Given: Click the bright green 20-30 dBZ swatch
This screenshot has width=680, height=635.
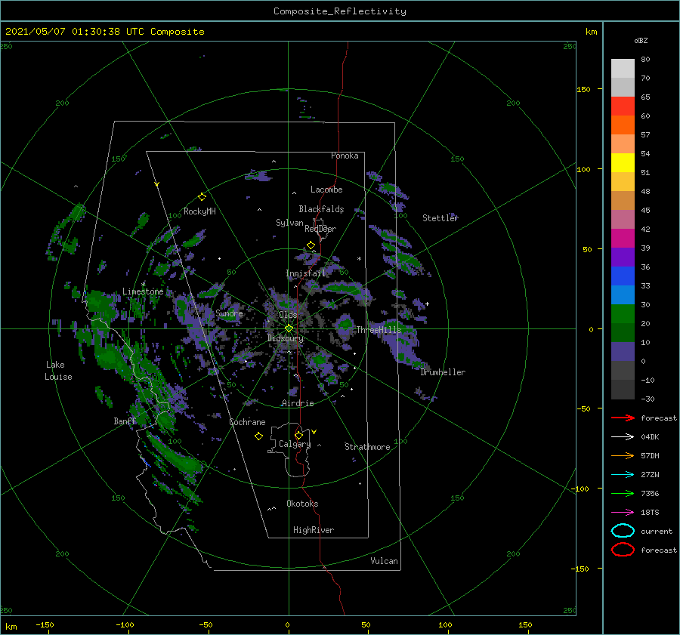Looking at the screenshot, I should 623,314.
